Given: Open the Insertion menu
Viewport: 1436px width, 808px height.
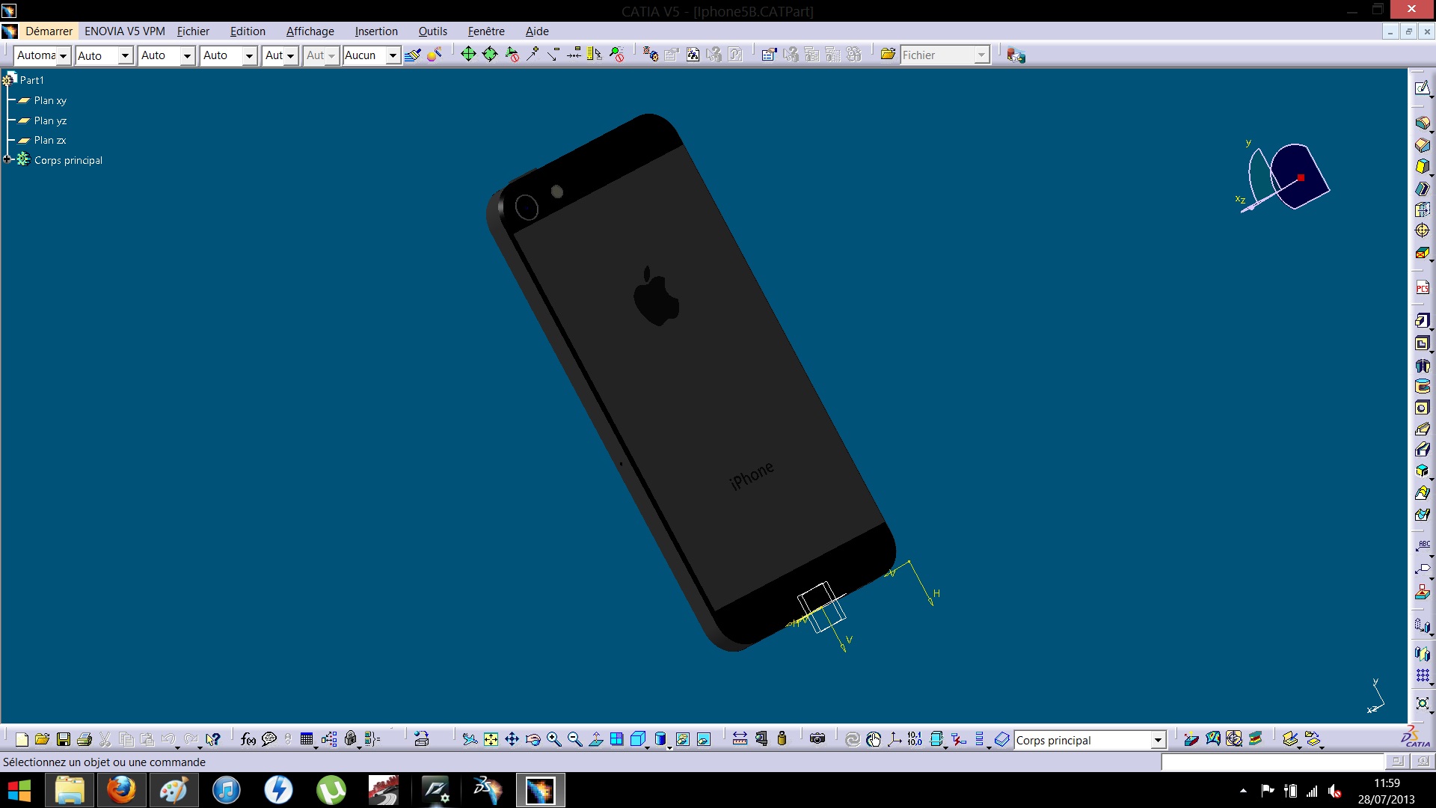Looking at the screenshot, I should coord(375,31).
